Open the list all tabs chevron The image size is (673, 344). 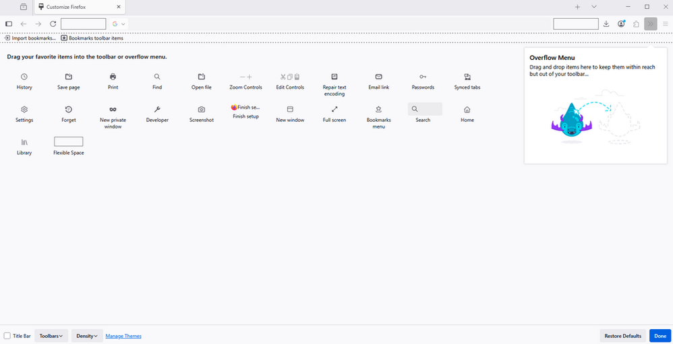point(594,7)
